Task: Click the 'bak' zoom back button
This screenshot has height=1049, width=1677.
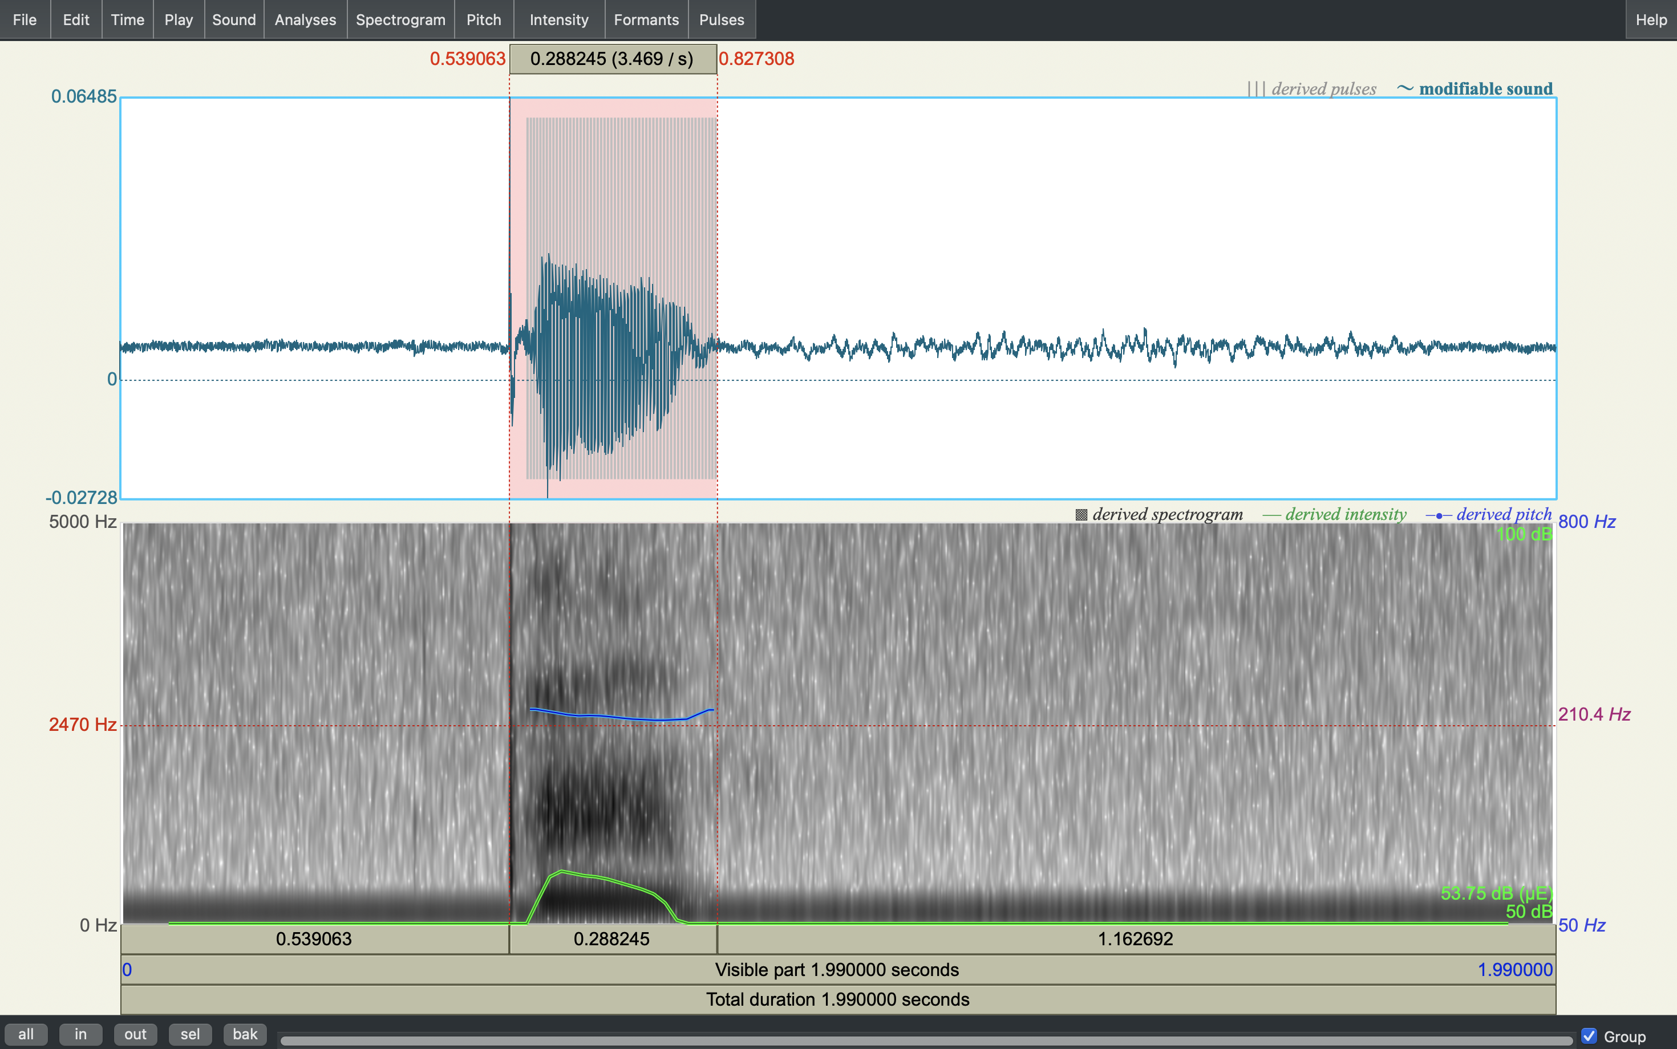Action: (245, 1034)
